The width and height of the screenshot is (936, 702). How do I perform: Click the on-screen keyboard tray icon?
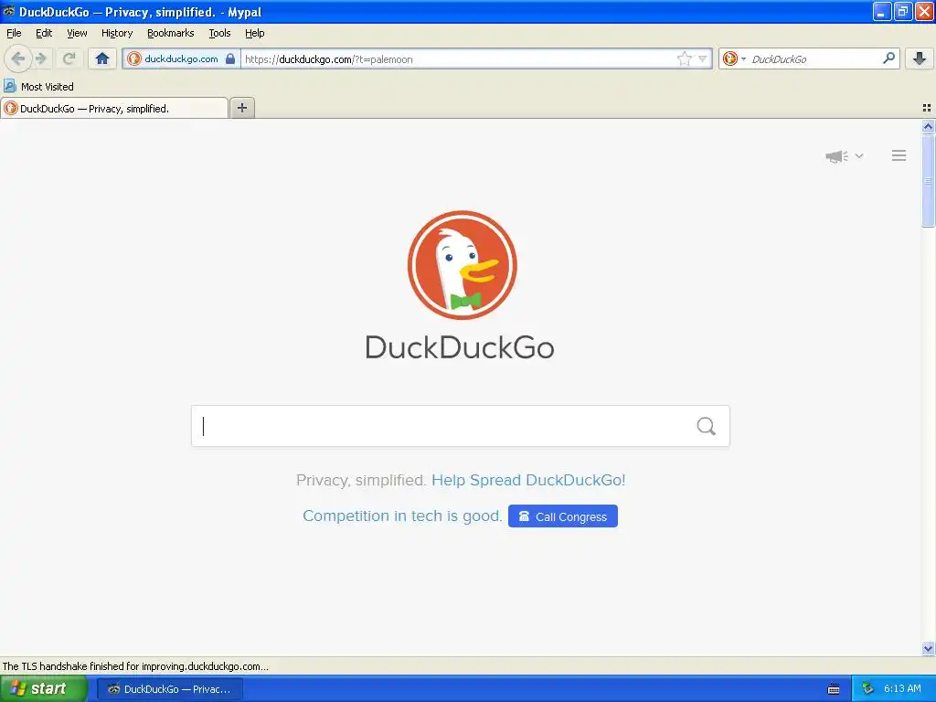(x=834, y=689)
